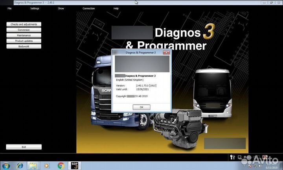Click the Action Center flag tray icon
283x170 pixels.
250,166
